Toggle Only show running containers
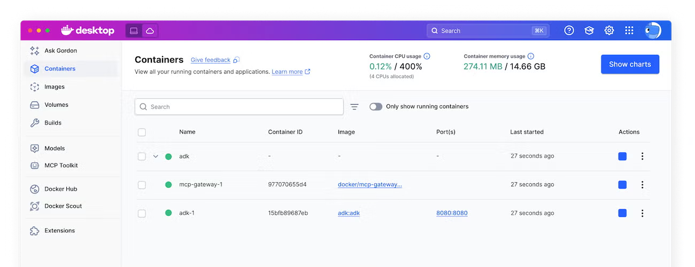Viewport: 695px width, 267px height. click(x=376, y=107)
